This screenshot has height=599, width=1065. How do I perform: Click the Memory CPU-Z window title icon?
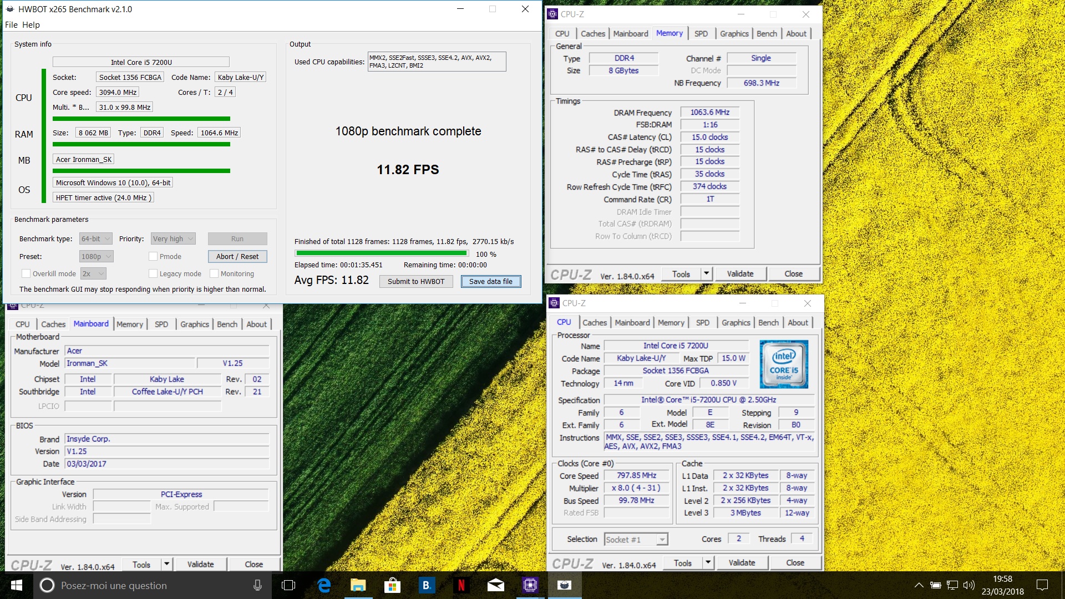click(552, 14)
